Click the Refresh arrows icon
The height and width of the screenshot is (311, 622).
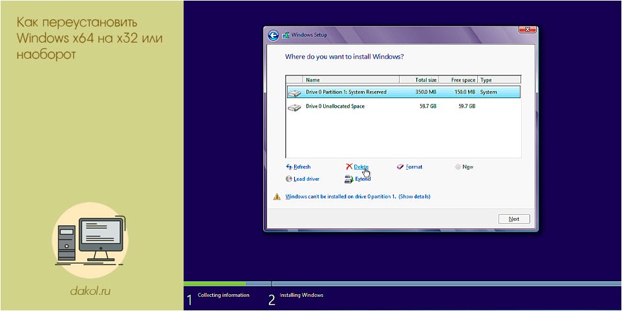[289, 167]
